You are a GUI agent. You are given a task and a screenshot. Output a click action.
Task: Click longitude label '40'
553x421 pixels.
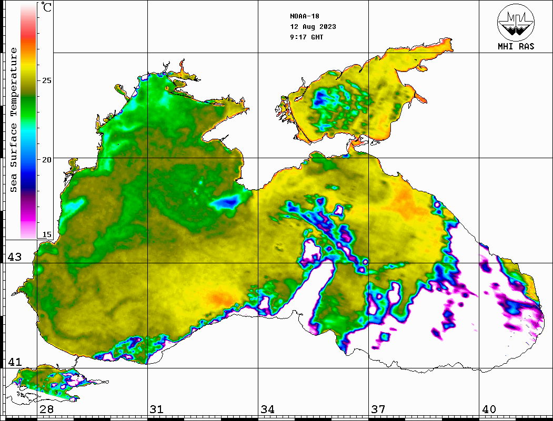point(489,409)
